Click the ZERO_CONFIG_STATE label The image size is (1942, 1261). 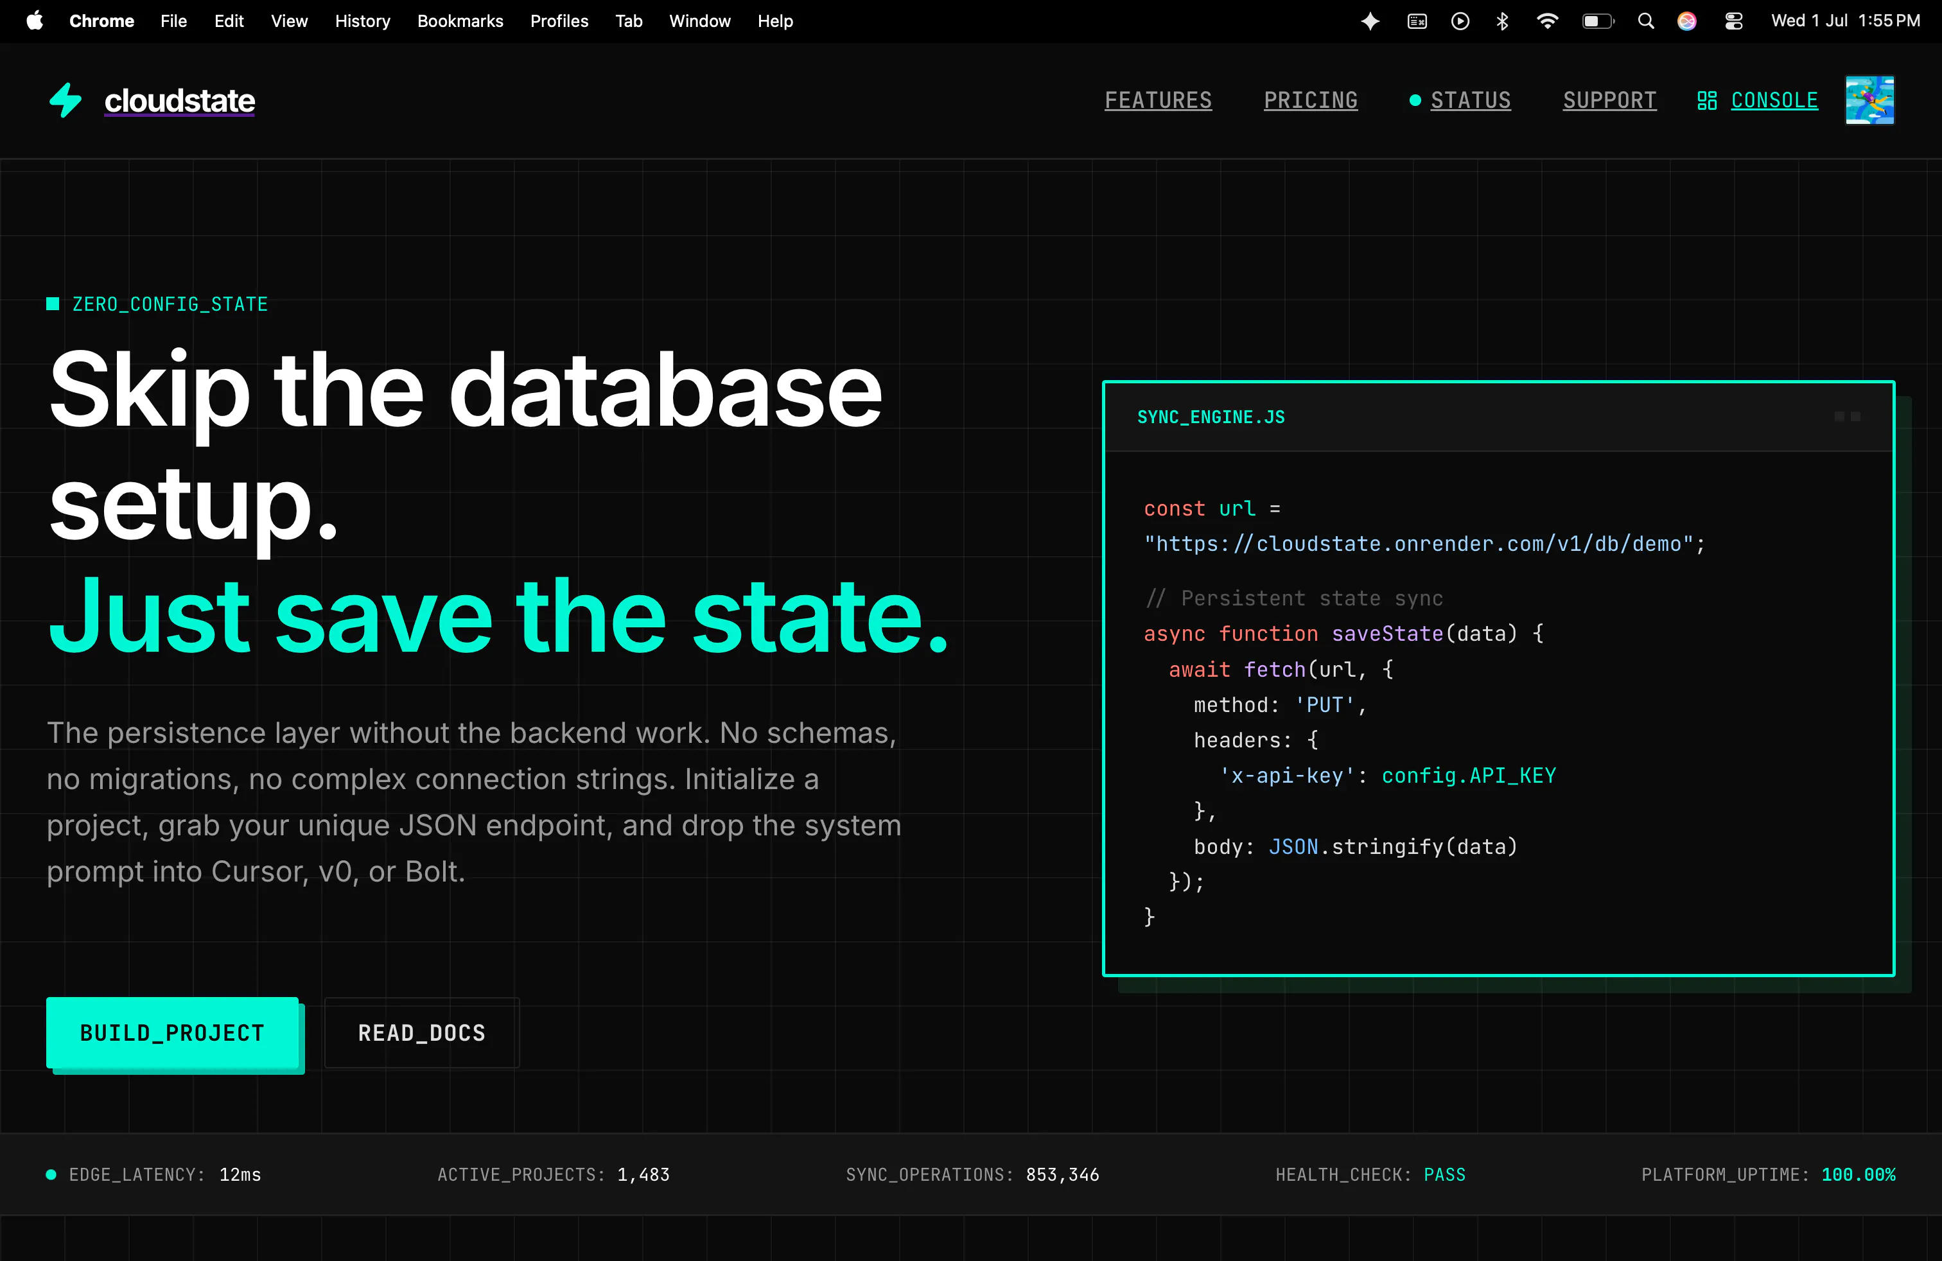click(170, 304)
